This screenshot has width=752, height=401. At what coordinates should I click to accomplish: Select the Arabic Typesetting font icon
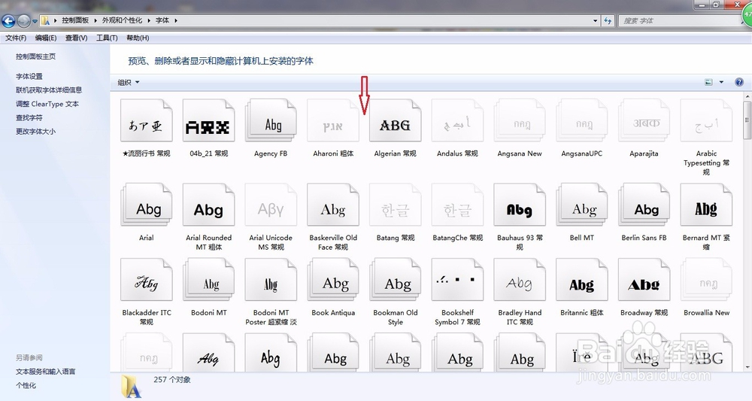[706, 121]
